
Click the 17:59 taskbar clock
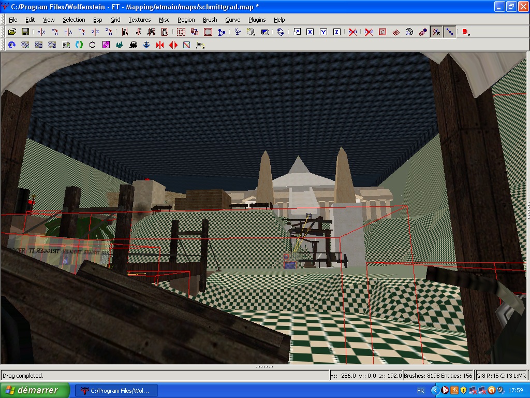(x=516, y=390)
